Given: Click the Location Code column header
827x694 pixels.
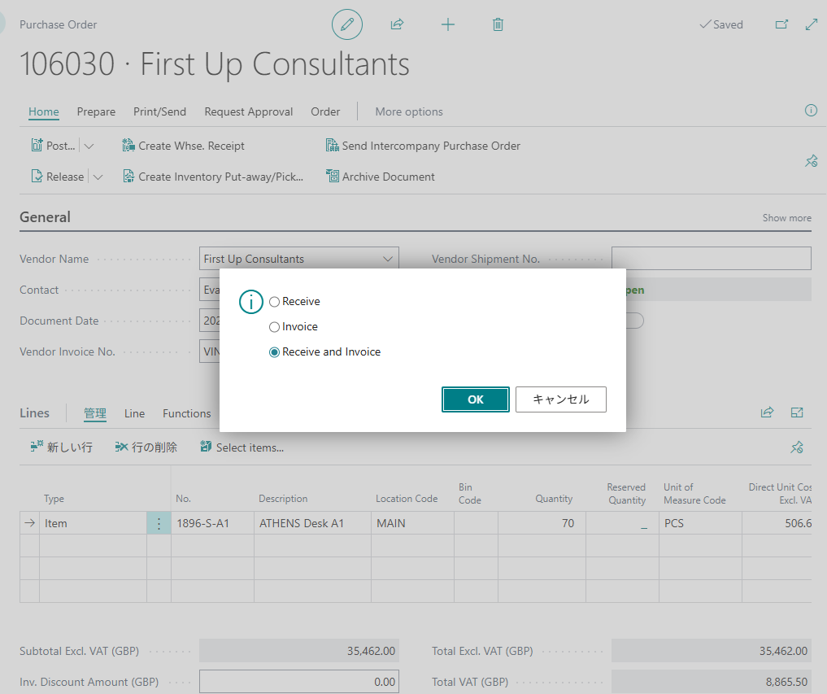Looking at the screenshot, I should point(407,498).
